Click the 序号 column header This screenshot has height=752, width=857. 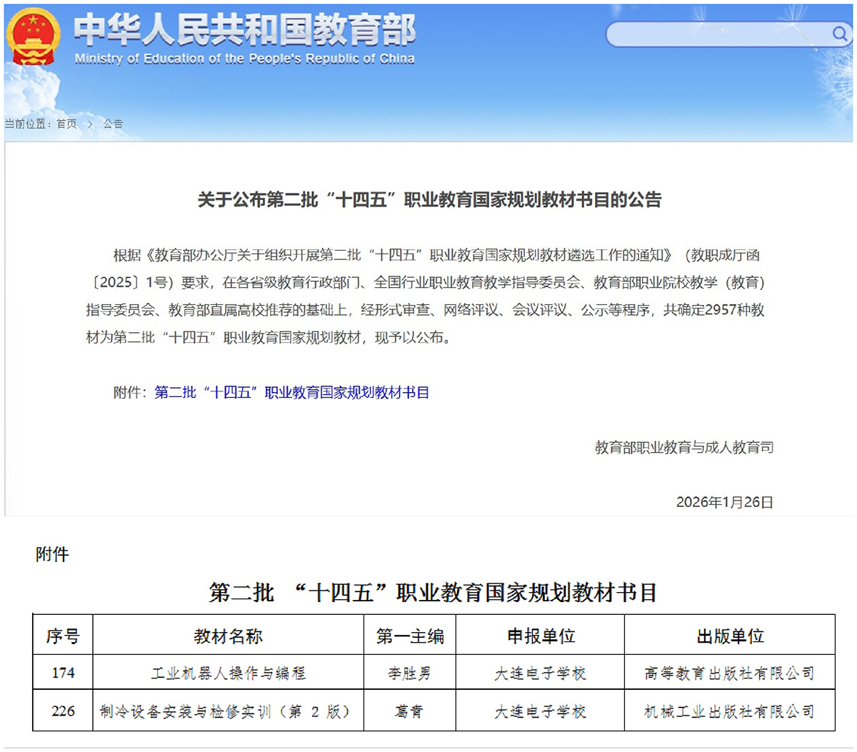coord(63,636)
